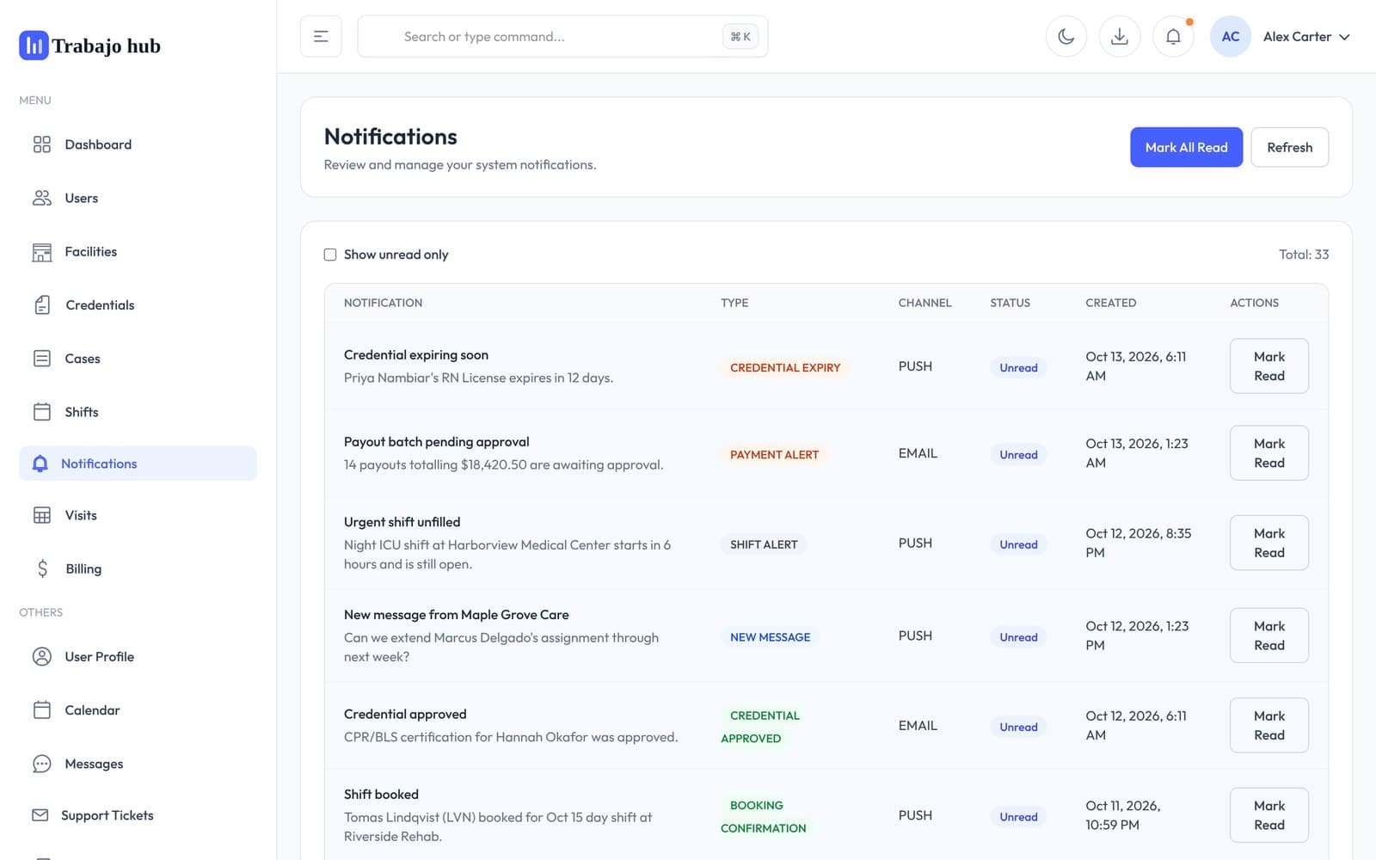This screenshot has width=1376, height=860.
Task: Click the Cases list icon
Action: pos(41,359)
